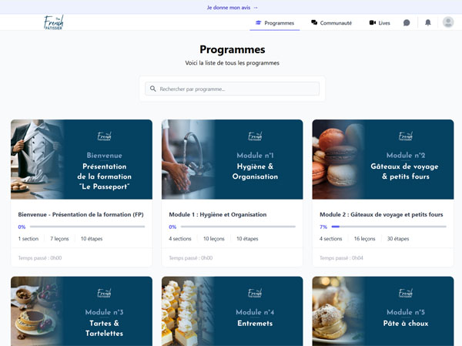
Task: Open the Module n°2 Gâteaux de voyage thumbnail
Action: (x=383, y=160)
